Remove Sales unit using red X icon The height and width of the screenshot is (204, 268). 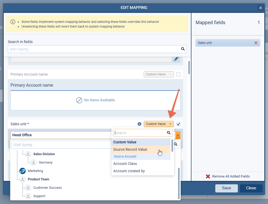256,43
